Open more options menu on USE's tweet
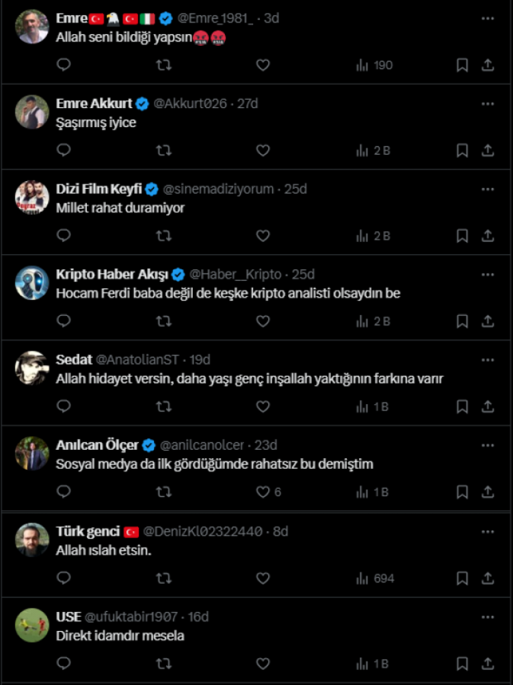The height and width of the screenshot is (685, 513). point(487,617)
